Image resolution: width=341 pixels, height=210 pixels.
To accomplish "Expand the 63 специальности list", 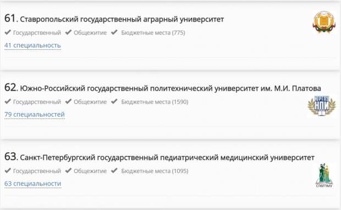I will pos(33,184).
